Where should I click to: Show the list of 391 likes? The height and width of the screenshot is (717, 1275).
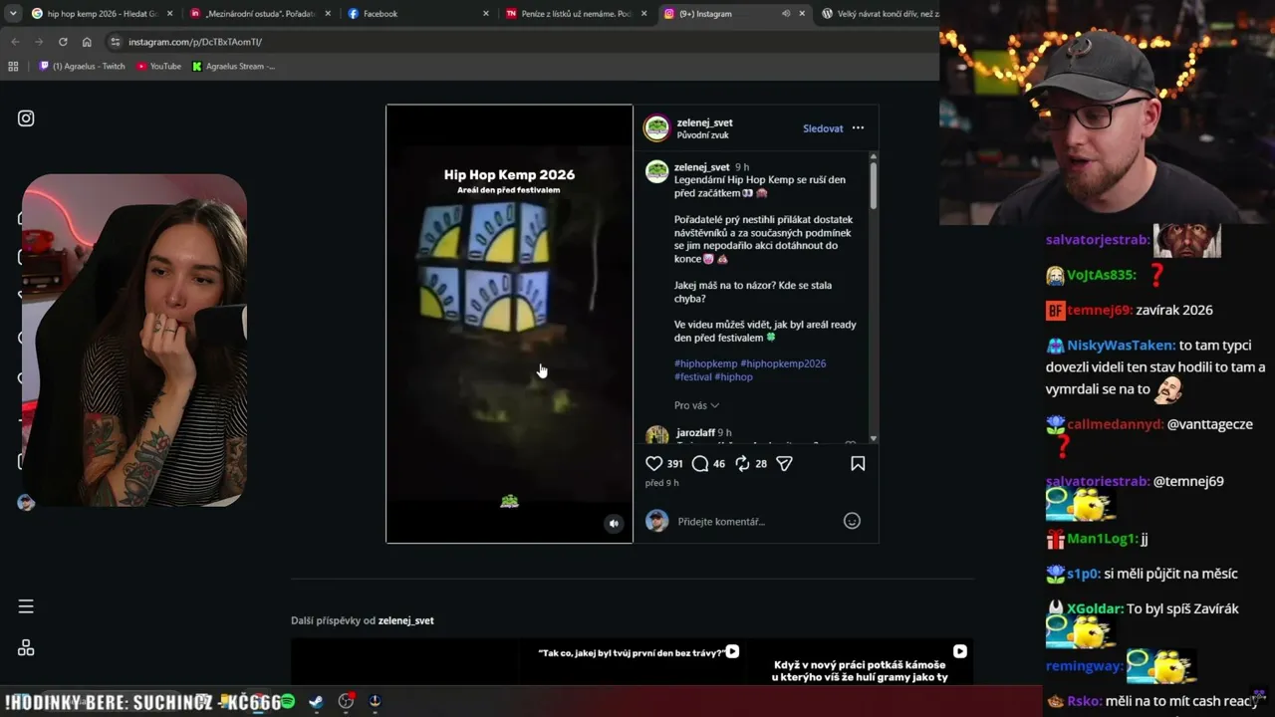click(x=674, y=464)
